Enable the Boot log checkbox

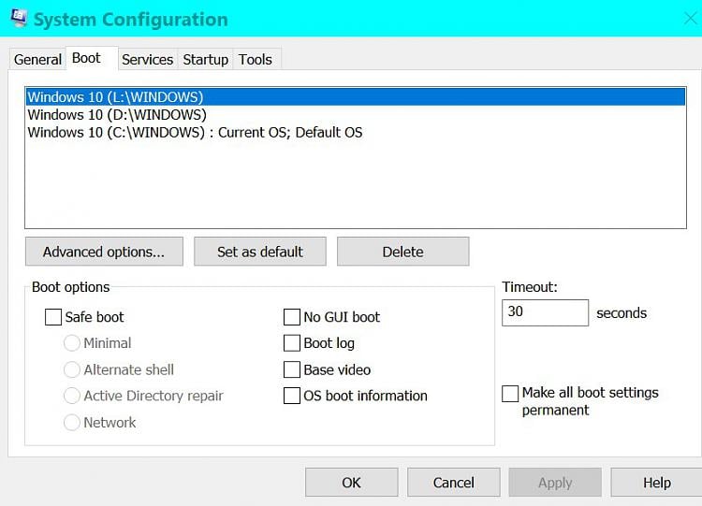point(292,343)
